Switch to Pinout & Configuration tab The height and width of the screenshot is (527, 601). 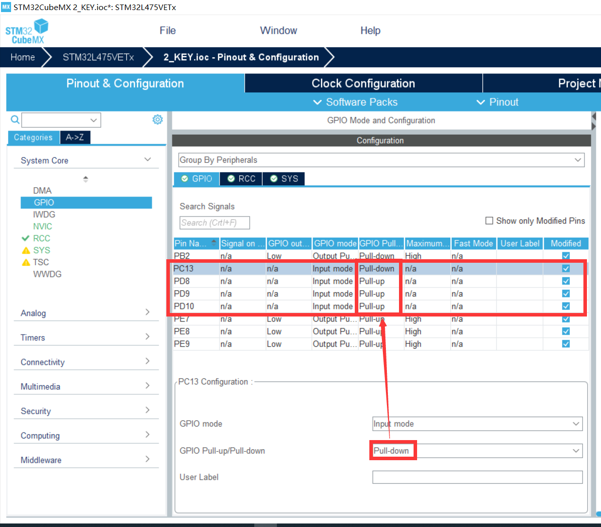coord(125,83)
